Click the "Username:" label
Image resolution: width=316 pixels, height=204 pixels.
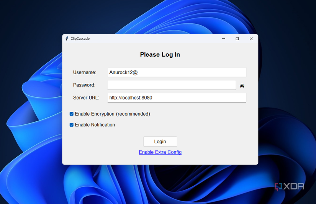click(85, 72)
